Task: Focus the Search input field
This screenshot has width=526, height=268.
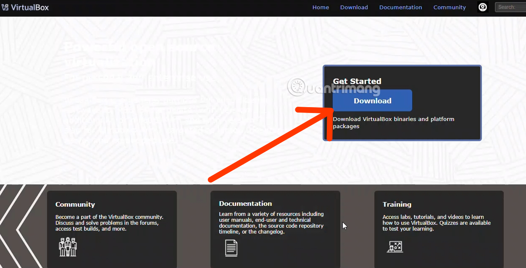Action: (x=511, y=7)
